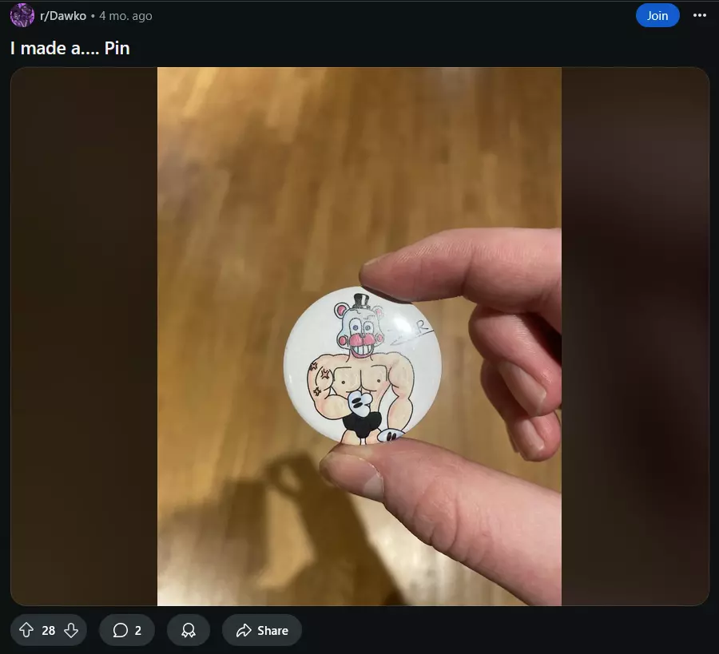Open the comments with 2 replies

tap(127, 630)
